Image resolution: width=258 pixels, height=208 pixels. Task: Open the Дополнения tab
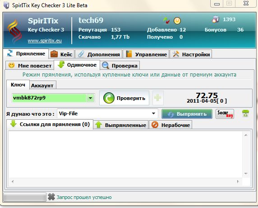[x=99, y=54]
